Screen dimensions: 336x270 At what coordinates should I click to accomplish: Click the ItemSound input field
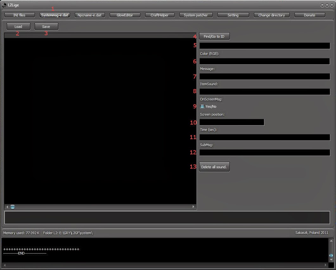tap(264, 92)
